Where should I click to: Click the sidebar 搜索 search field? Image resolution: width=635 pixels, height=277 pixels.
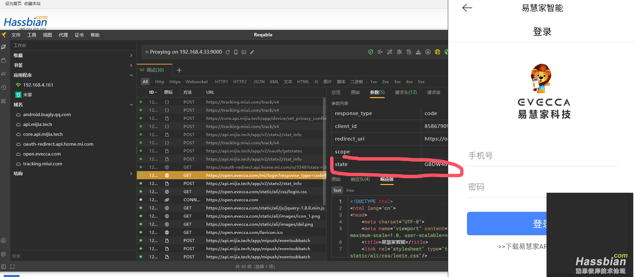[73, 256]
